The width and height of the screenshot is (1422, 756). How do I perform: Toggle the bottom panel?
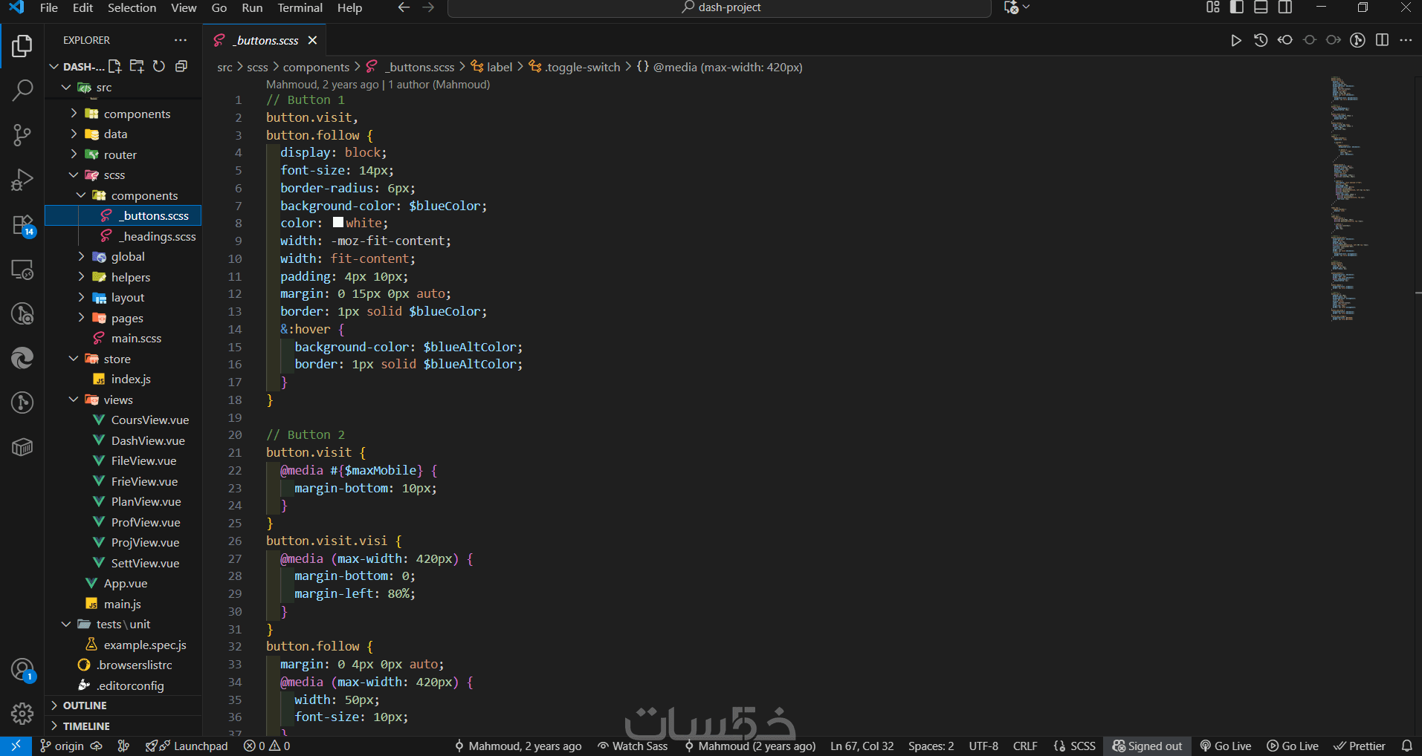click(1261, 7)
